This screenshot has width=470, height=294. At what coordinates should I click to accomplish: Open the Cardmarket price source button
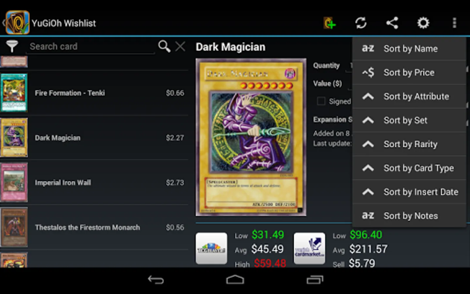pos(309,248)
